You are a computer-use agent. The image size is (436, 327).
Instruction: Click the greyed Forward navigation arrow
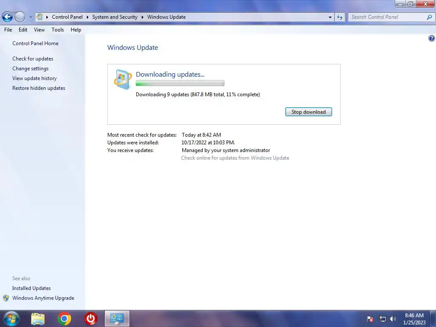20,17
